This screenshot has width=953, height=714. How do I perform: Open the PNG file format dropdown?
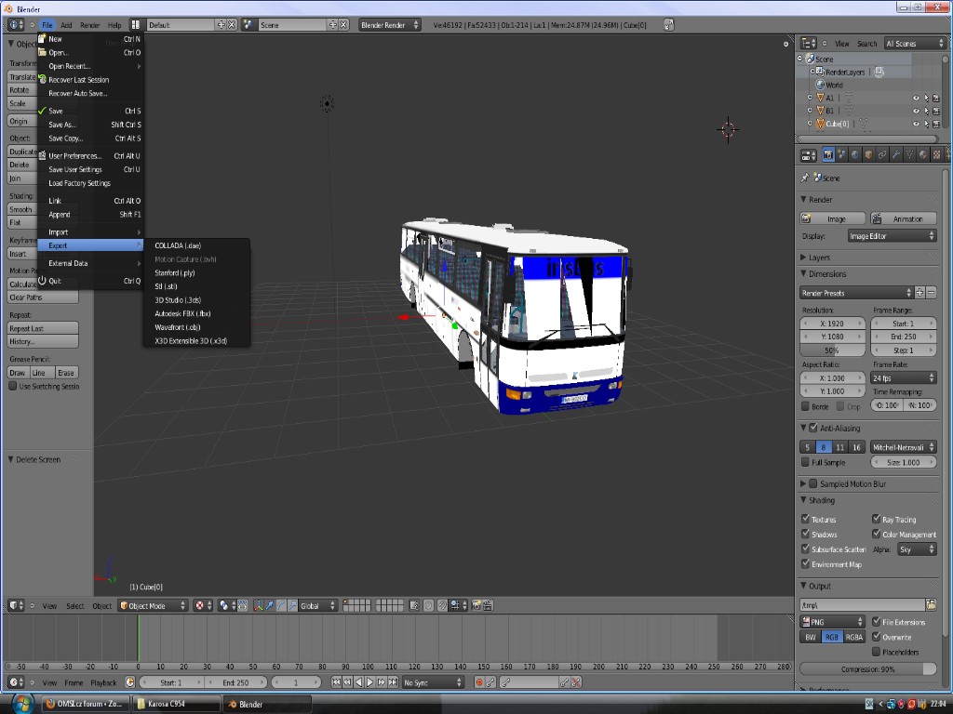pos(833,622)
